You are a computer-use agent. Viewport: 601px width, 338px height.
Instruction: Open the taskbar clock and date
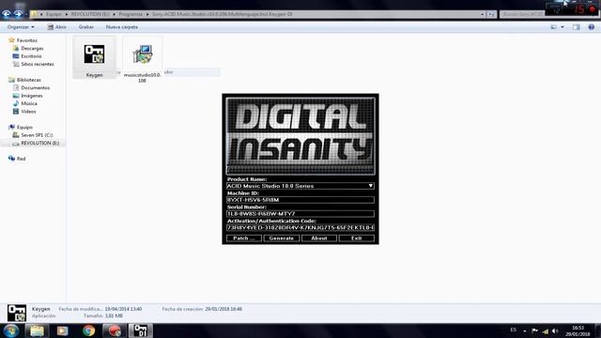click(x=578, y=331)
